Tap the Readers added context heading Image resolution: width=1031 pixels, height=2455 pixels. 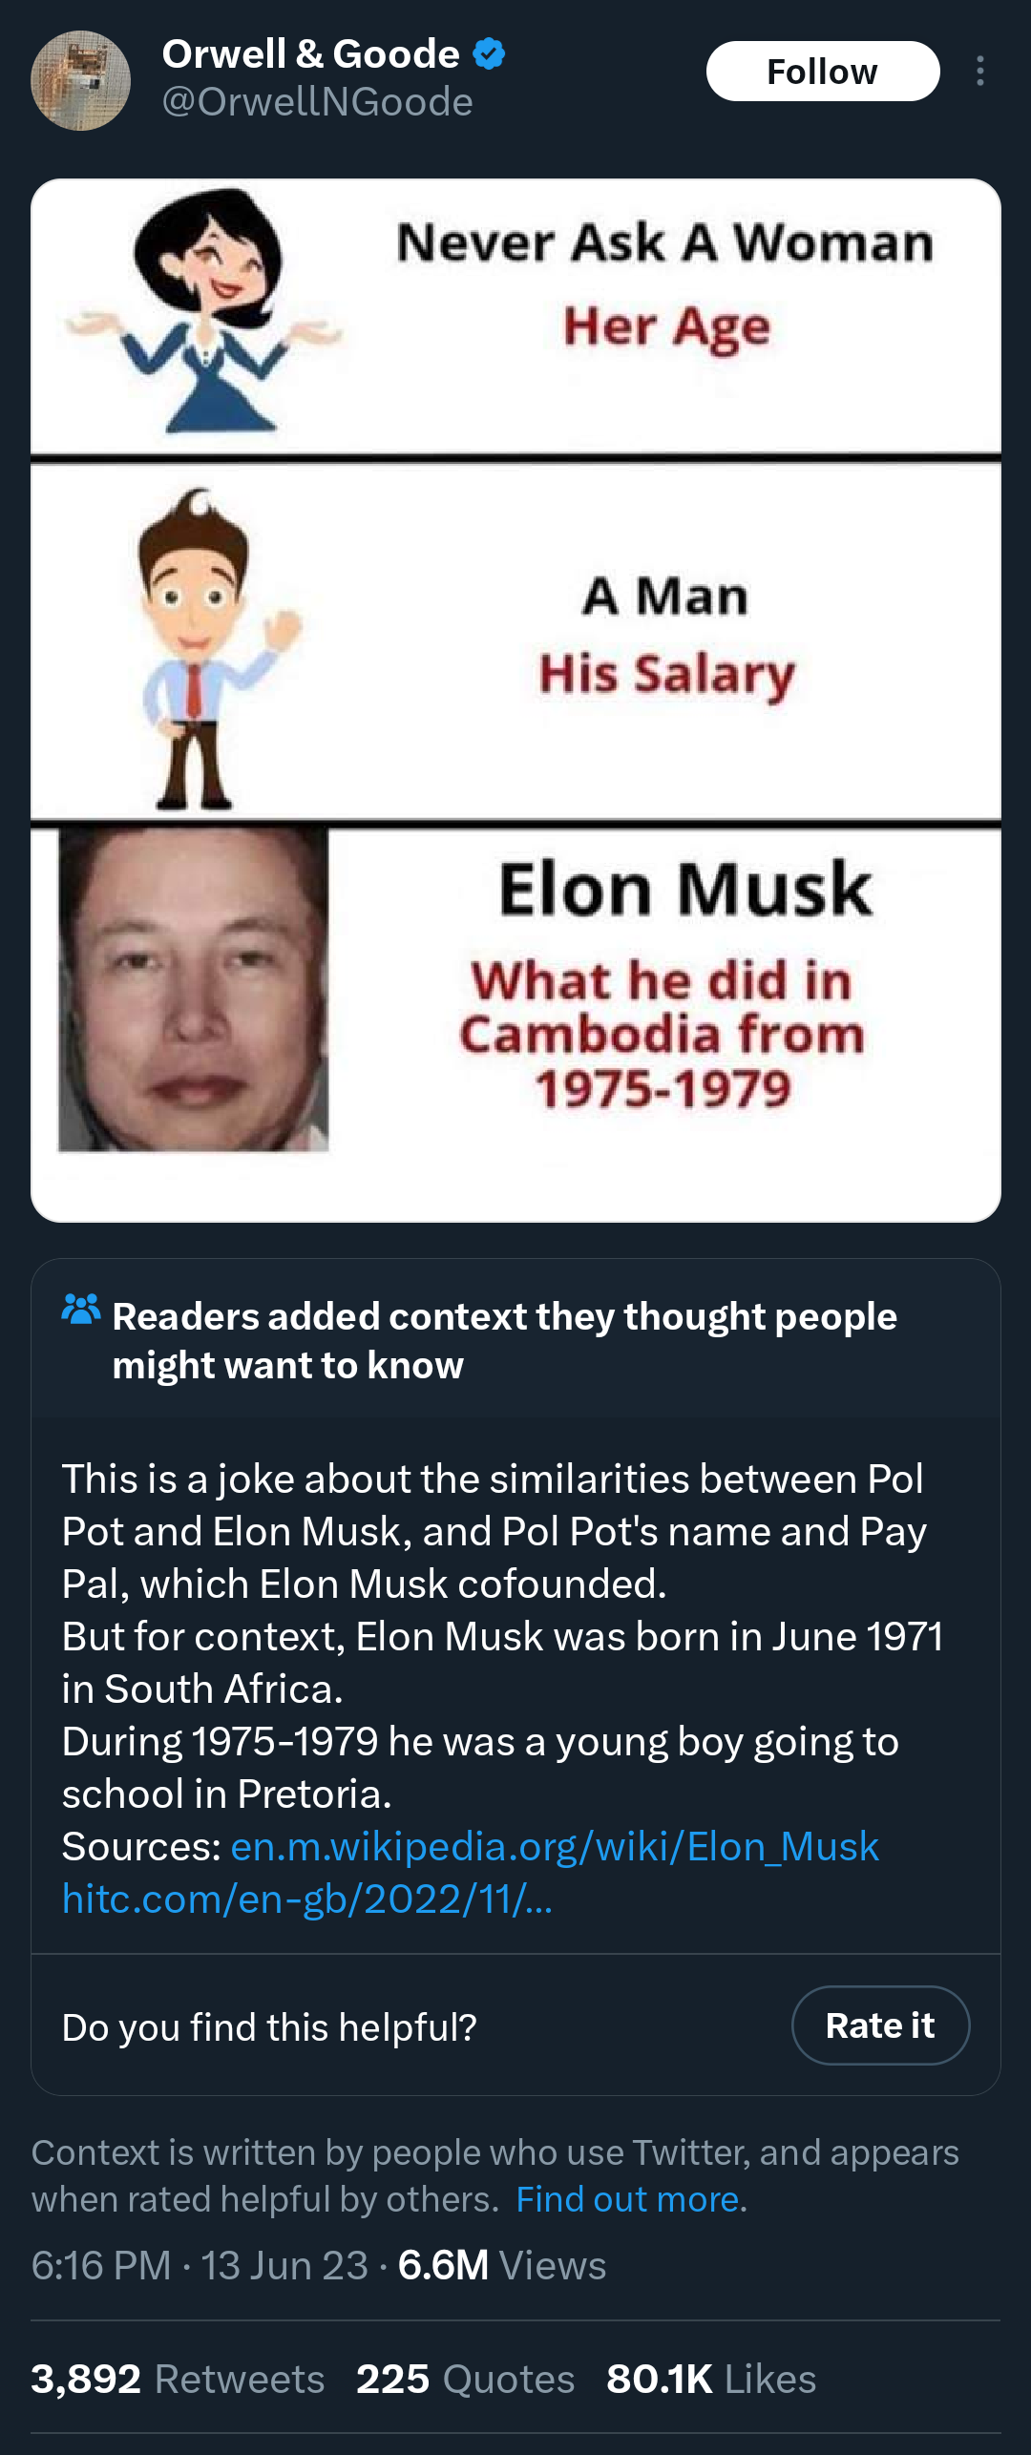tap(505, 1340)
